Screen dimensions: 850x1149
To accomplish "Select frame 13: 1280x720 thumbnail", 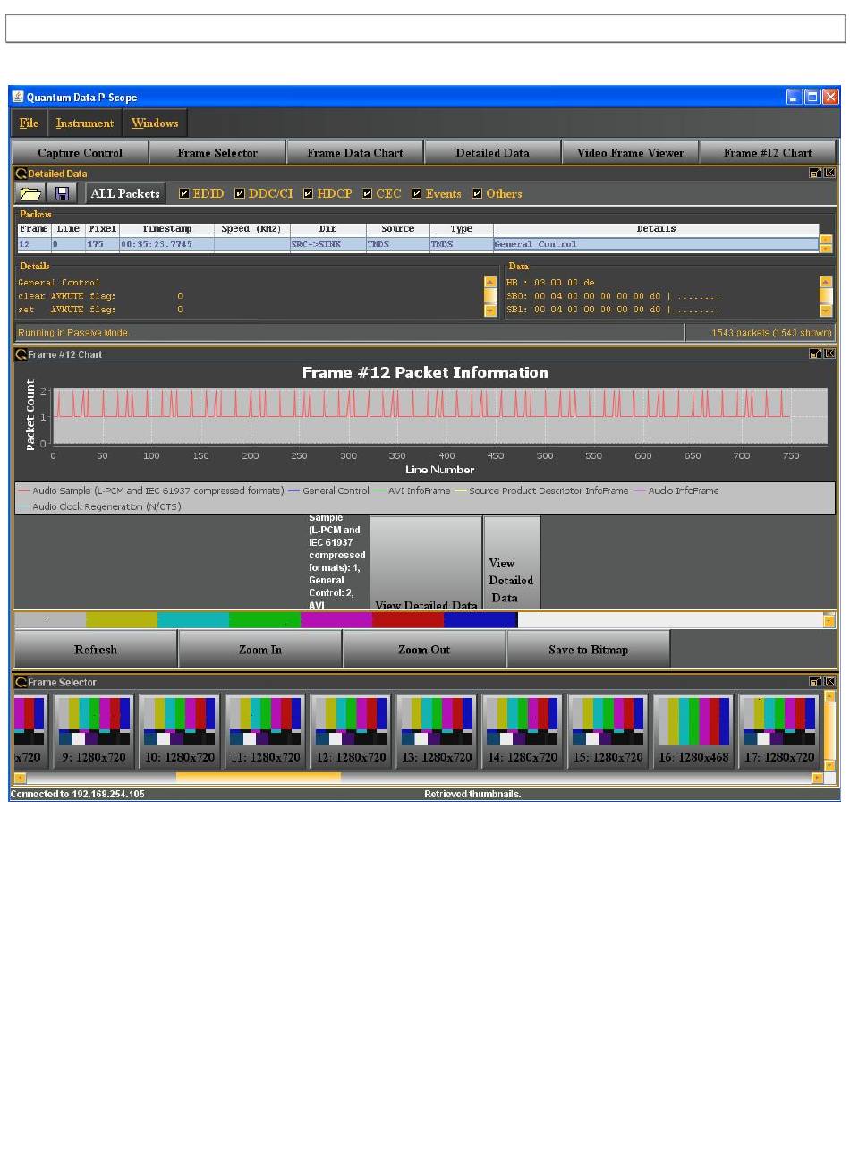I will point(437,730).
